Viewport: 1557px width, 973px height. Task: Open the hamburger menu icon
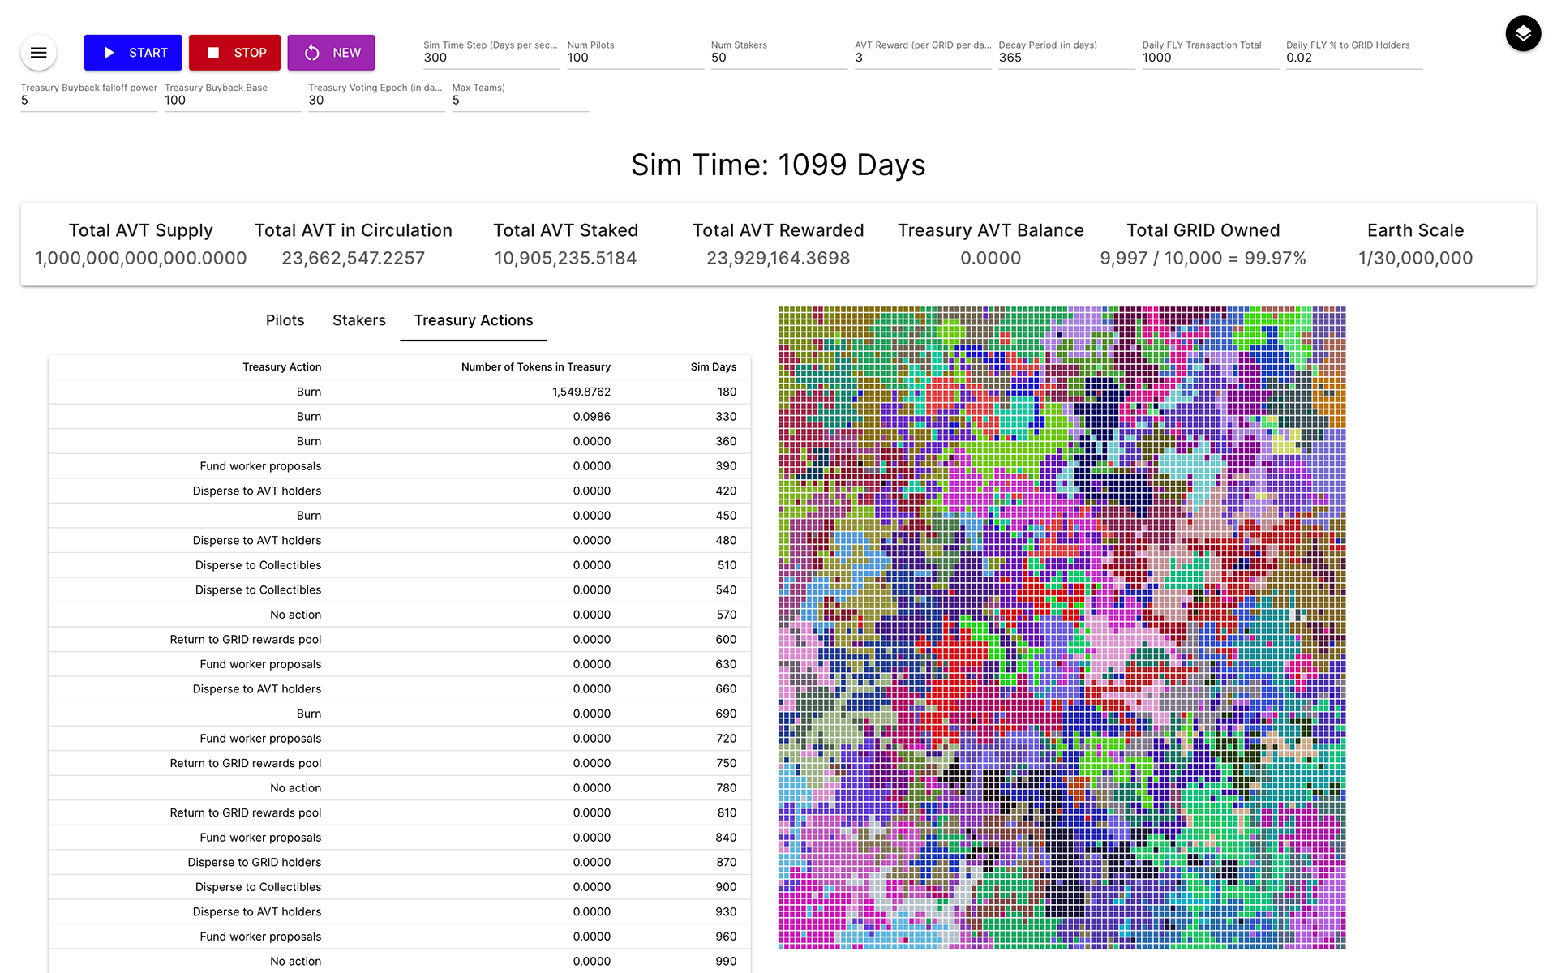(x=38, y=53)
